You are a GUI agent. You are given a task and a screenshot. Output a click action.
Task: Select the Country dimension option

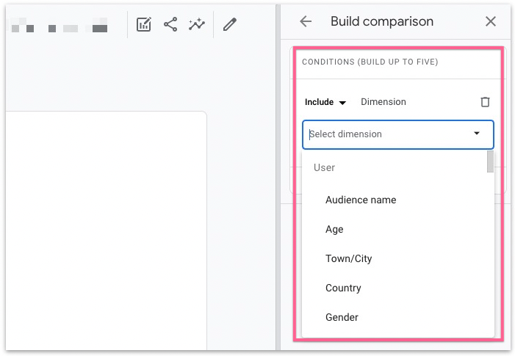(x=343, y=288)
